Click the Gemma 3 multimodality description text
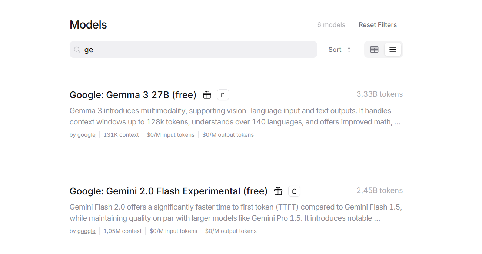 pyautogui.click(x=235, y=116)
